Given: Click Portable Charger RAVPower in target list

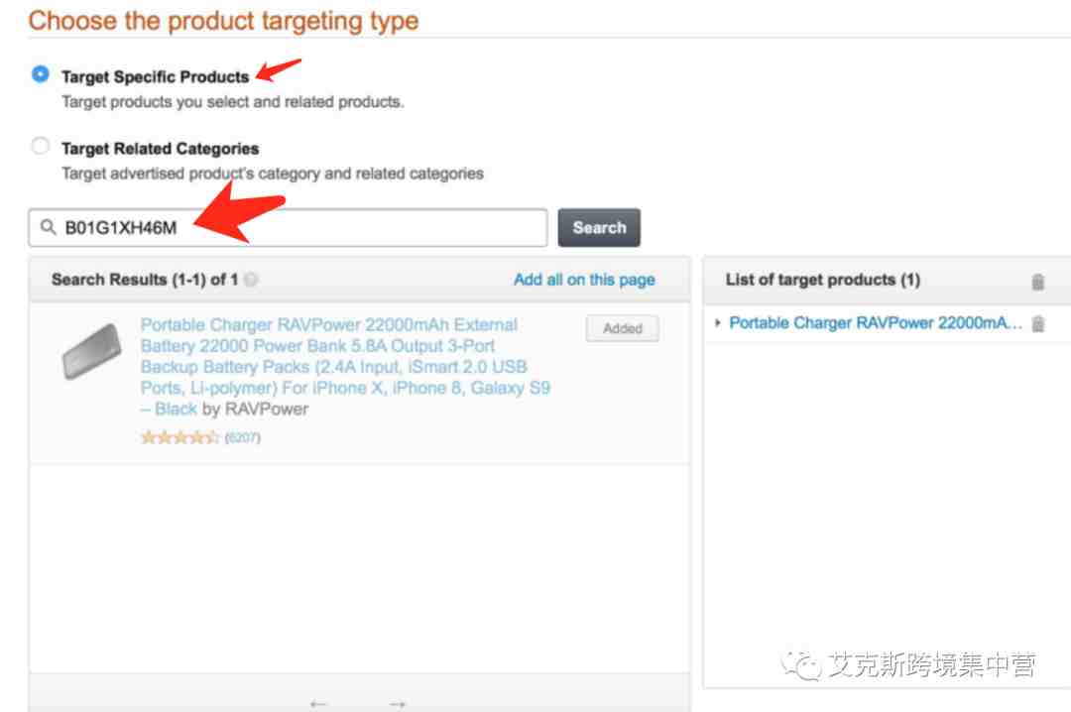Looking at the screenshot, I should tap(876, 322).
